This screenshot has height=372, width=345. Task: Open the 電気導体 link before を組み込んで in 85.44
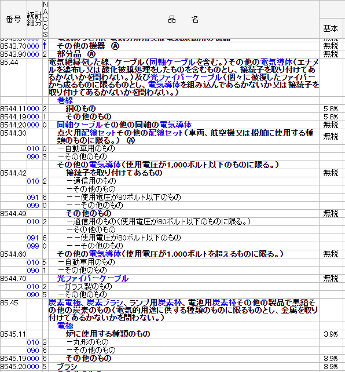point(164,85)
